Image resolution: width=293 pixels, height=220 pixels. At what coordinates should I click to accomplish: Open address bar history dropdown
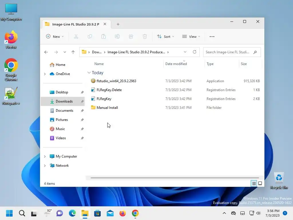tap(185, 52)
